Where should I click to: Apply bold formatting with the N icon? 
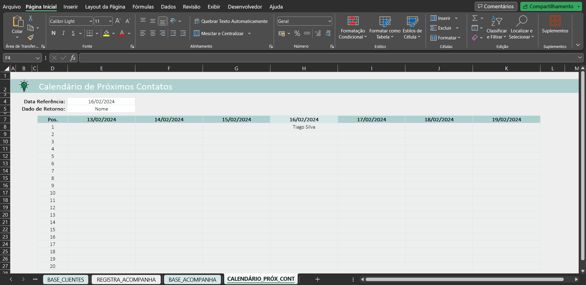point(53,33)
